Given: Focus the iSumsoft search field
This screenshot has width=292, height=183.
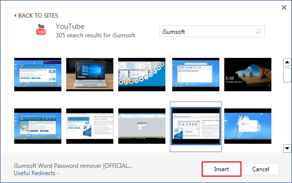Looking at the screenshot, I should (212, 31).
